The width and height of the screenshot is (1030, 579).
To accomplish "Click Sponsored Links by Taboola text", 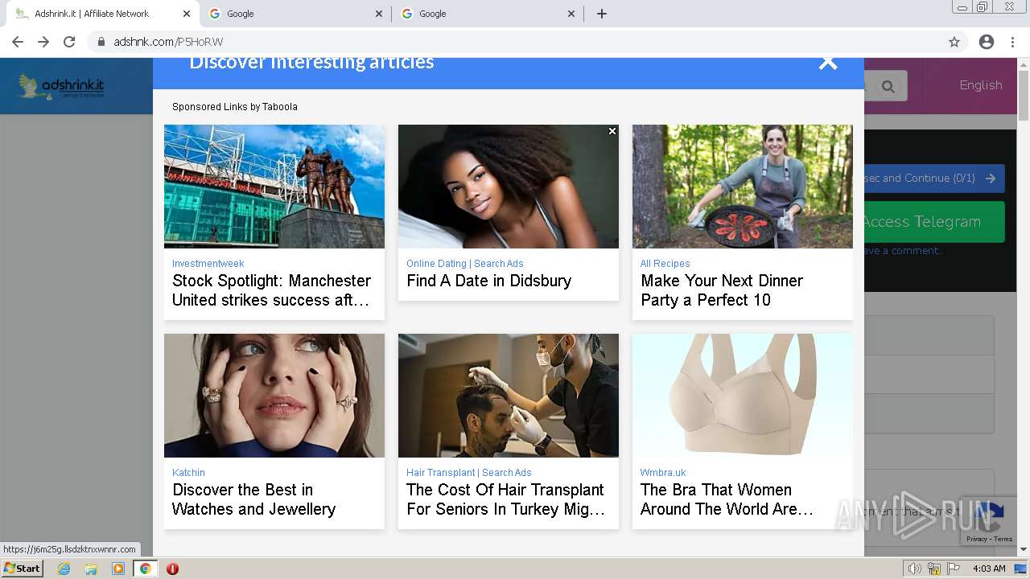I will [x=235, y=107].
